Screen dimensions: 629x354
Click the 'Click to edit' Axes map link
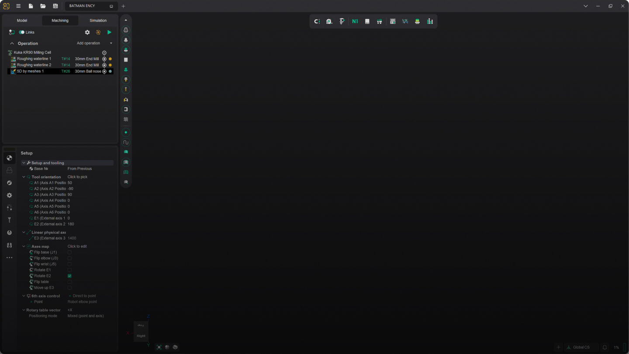(77, 246)
